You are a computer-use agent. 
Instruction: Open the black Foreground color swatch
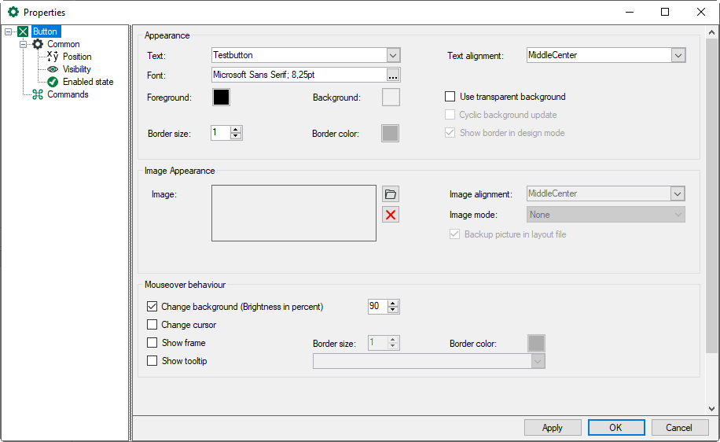(x=221, y=98)
